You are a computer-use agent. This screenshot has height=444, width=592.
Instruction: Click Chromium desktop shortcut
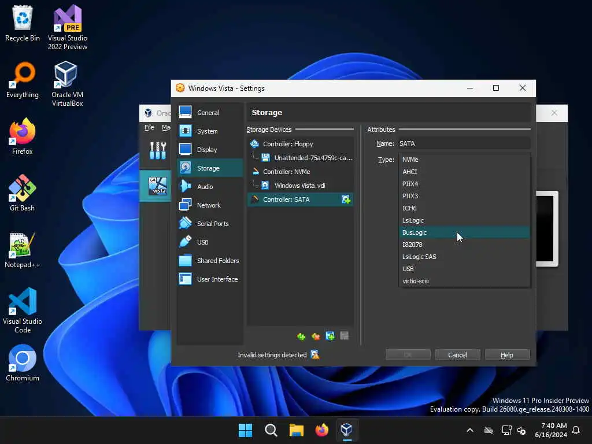click(23, 363)
